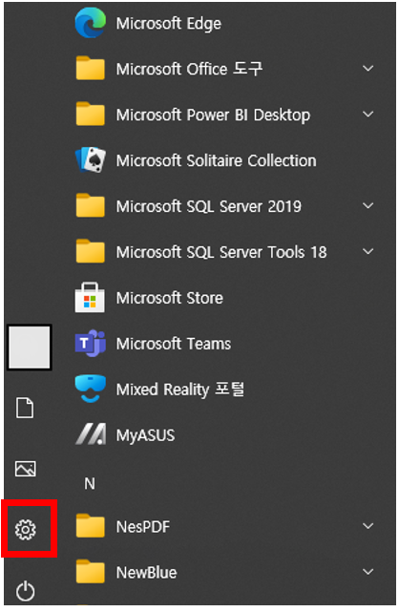Select the Mixed Reality 포털 label
The image size is (399, 612).
[x=180, y=390]
